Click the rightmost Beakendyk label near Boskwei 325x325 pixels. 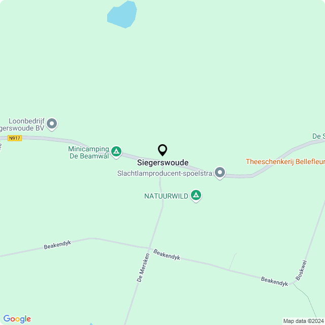[274, 281]
